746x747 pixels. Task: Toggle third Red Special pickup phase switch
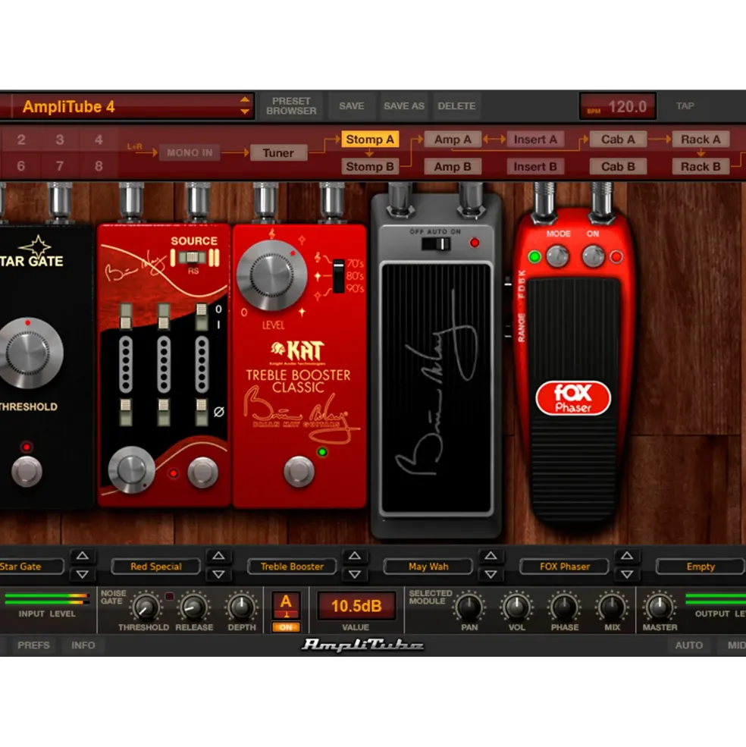click(202, 412)
